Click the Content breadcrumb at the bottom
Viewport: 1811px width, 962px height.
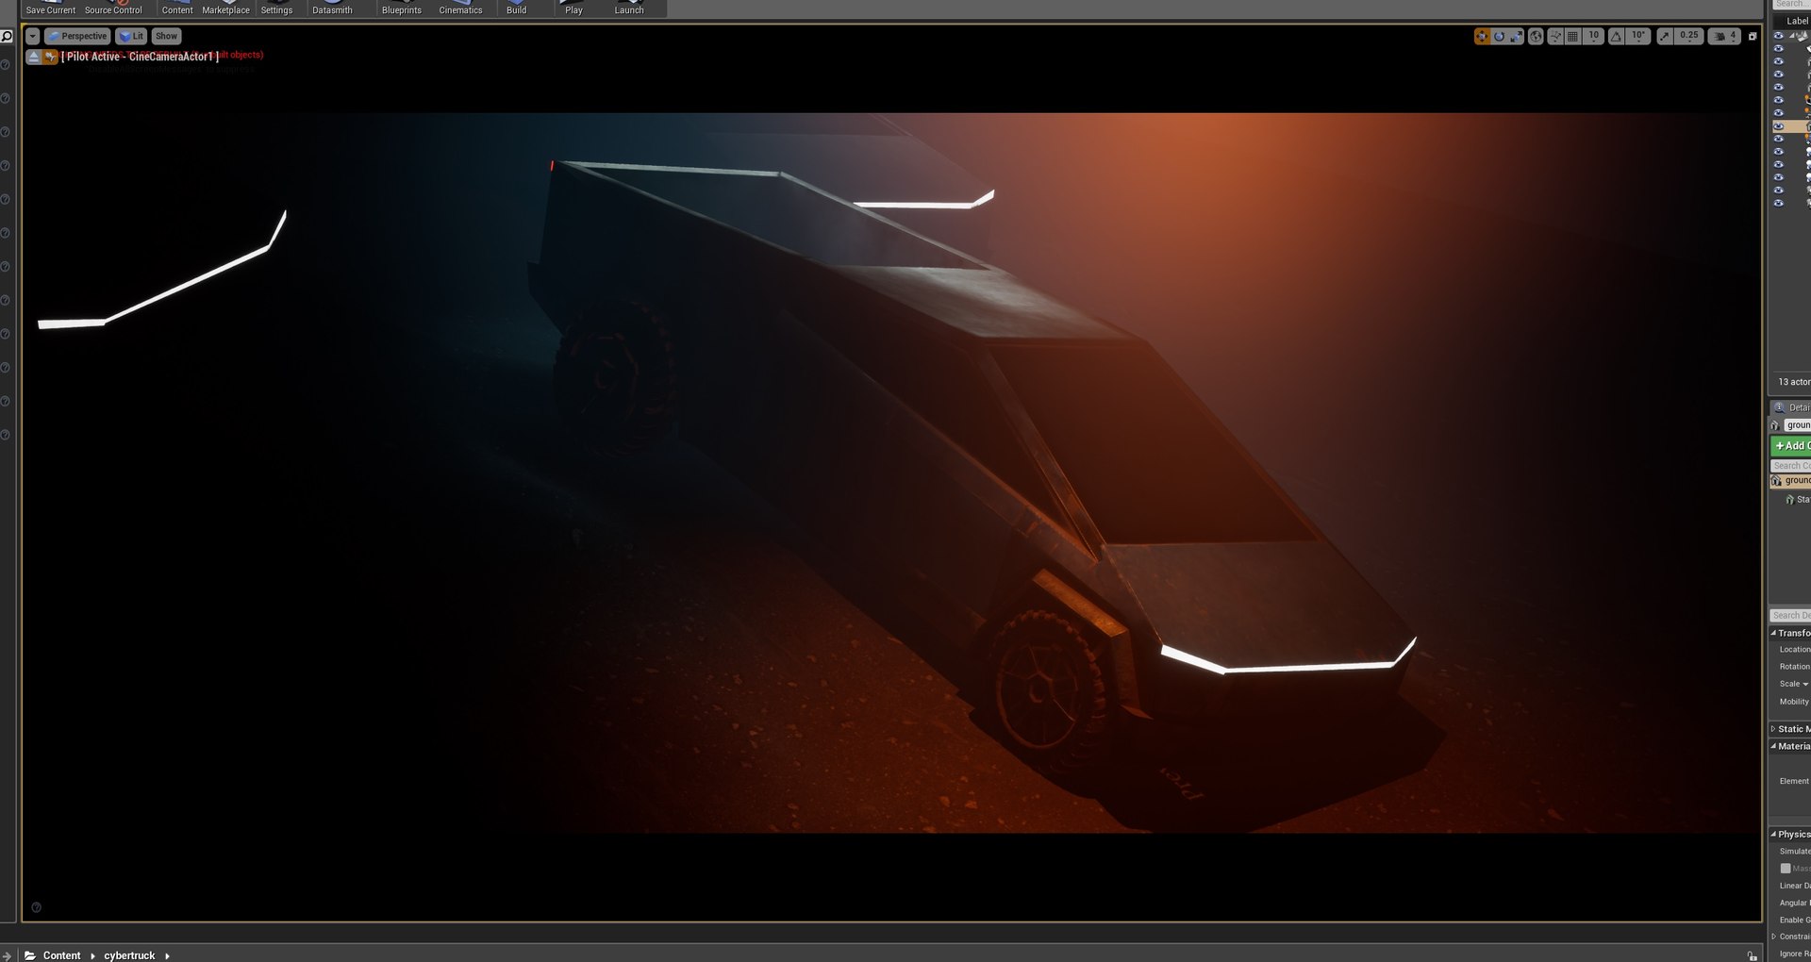[x=61, y=955]
